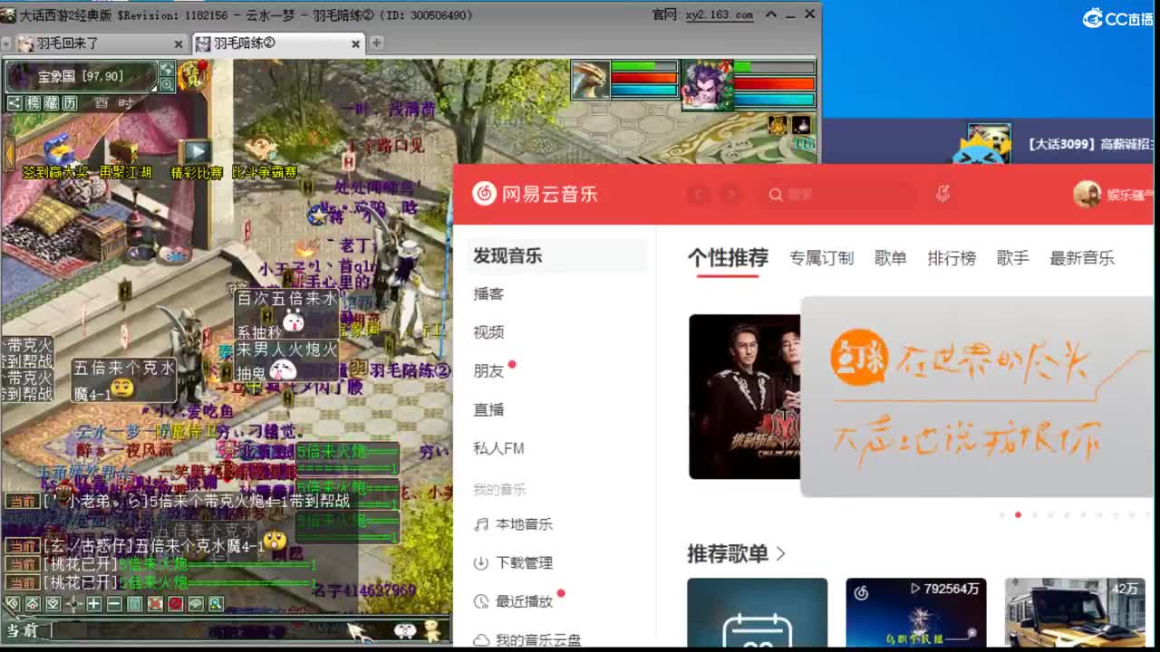Go forward in NetEase Cloud Music
The width and height of the screenshot is (1160, 652).
tap(730, 194)
